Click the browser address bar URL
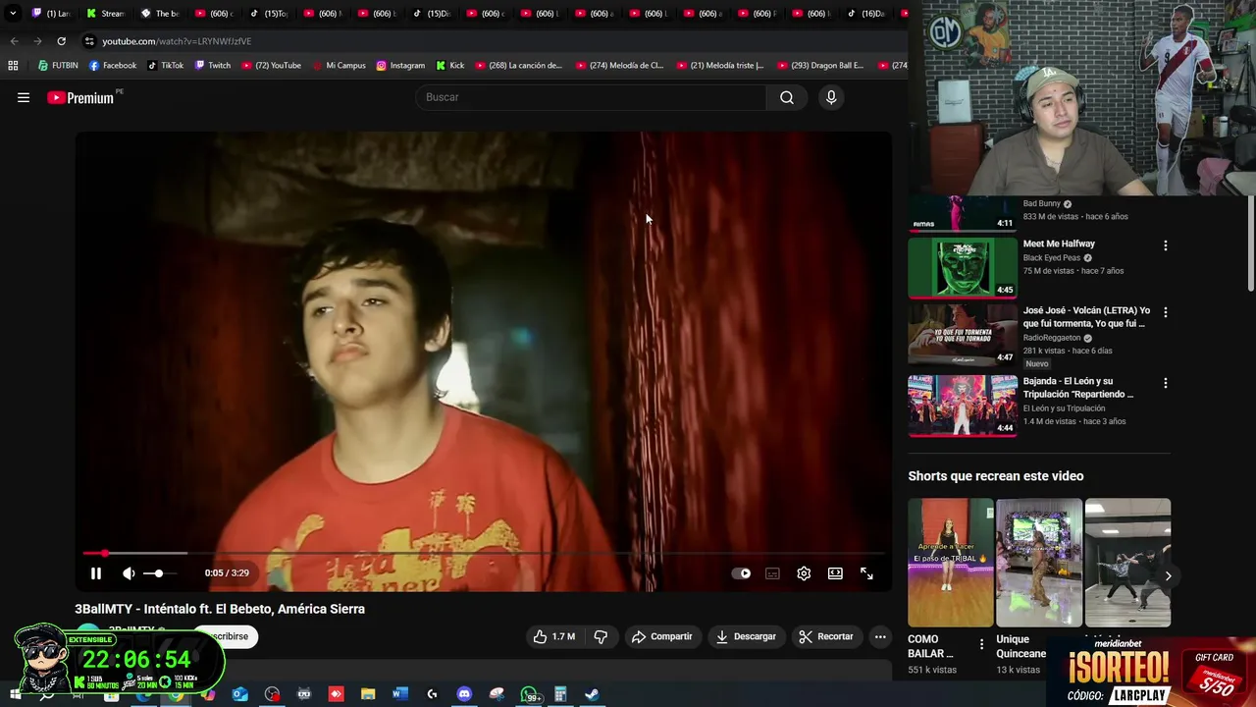Screen dimensions: 1256x707 coord(177,41)
